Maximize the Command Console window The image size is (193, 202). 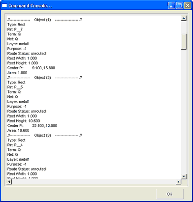click(179, 5)
